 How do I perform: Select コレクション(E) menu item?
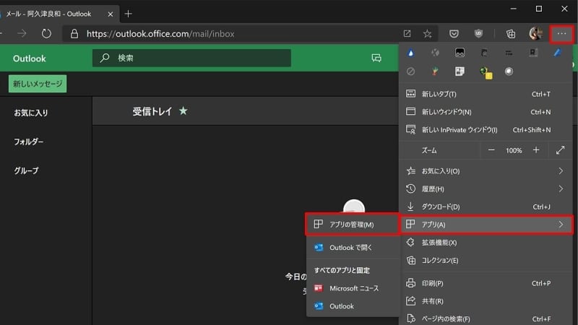486,260
